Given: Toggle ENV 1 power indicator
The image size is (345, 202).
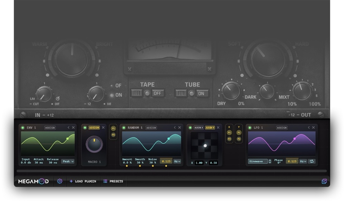Looking at the screenshot, I should pos(23,128).
